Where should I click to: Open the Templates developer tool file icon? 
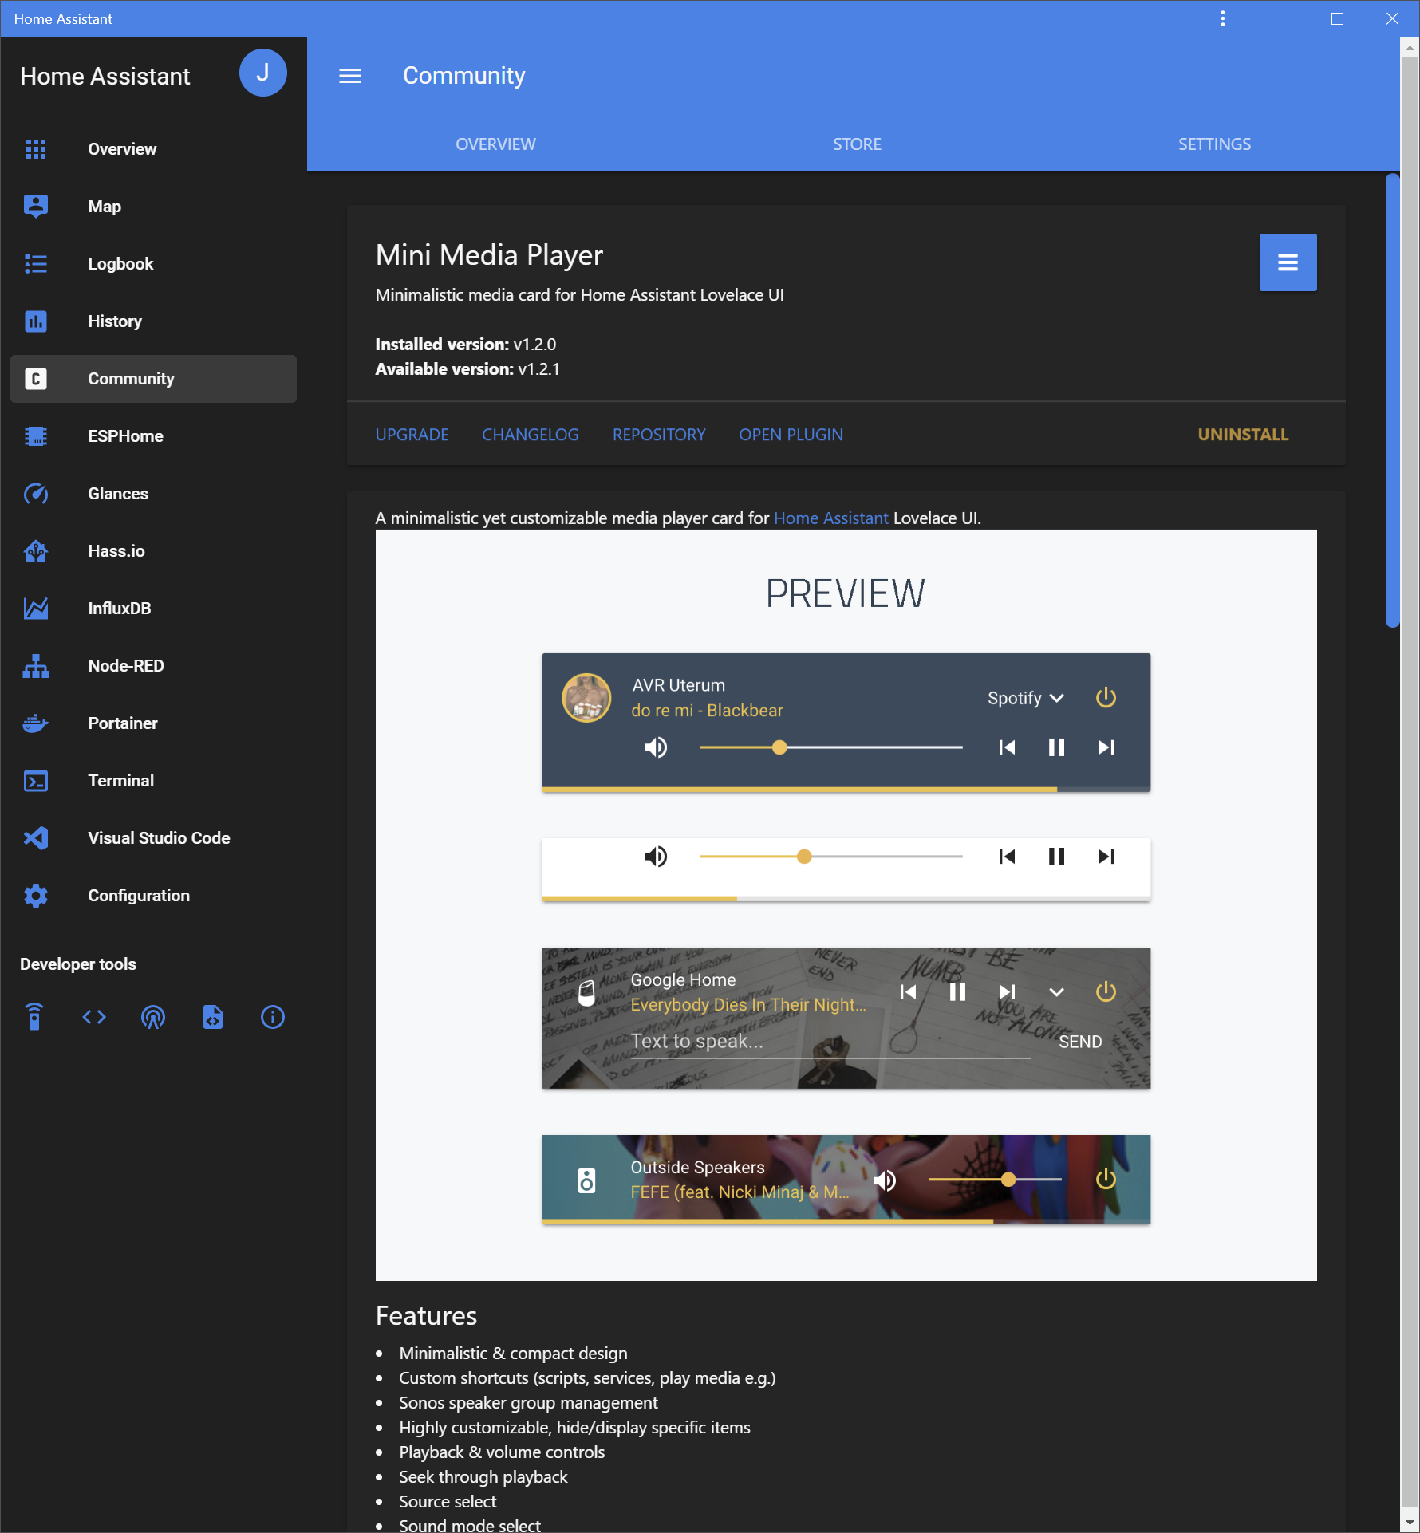pyautogui.click(x=213, y=1017)
